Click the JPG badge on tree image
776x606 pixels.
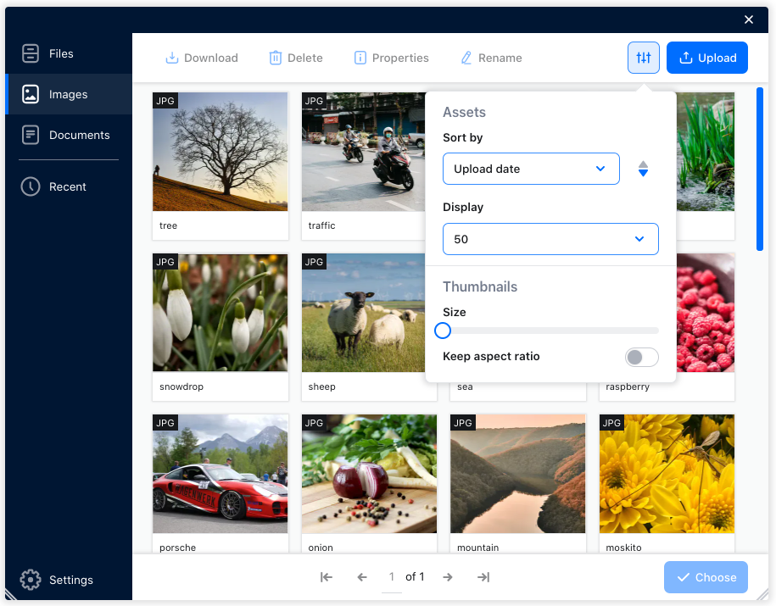pos(165,101)
